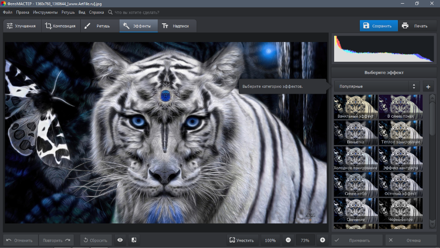Redo with the Повторить arrow button
Viewport: 440px width, 248px height.
56,240
